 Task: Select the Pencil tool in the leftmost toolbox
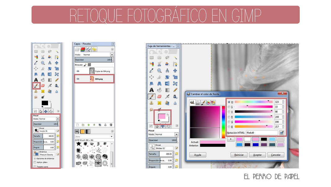click(x=57, y=80)
